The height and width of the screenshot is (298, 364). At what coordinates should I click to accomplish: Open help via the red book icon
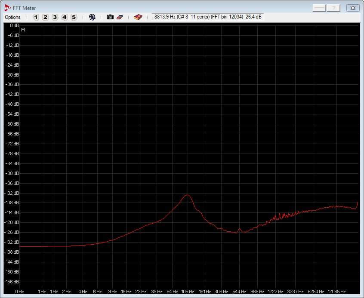(x=138, y=17)
